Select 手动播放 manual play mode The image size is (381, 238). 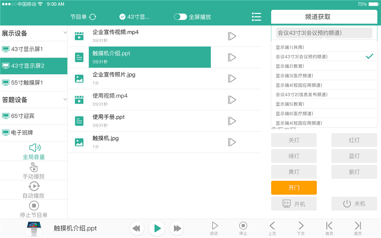pyautogui.click(x=34, y=167)
